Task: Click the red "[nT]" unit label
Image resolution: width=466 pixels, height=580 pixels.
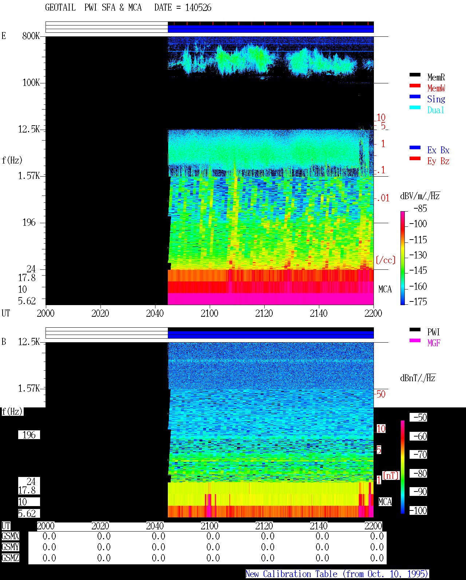Action: [x=391, y=476]
